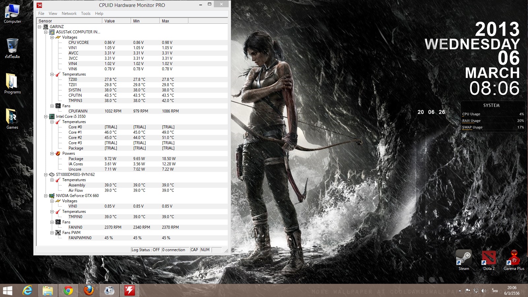
Task: Click the RAM Usage widget bar
Action: point(493,121)
